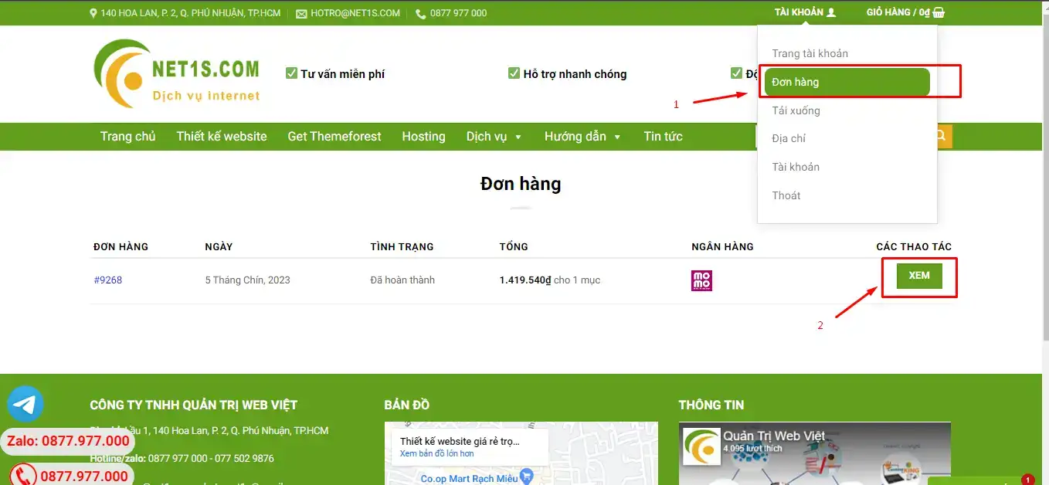Tick the checkbox beside Tư vấn miễn phí

291,72
